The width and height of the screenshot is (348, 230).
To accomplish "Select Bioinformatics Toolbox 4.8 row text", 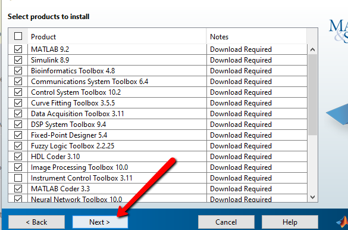I will (x=73, y=71).
